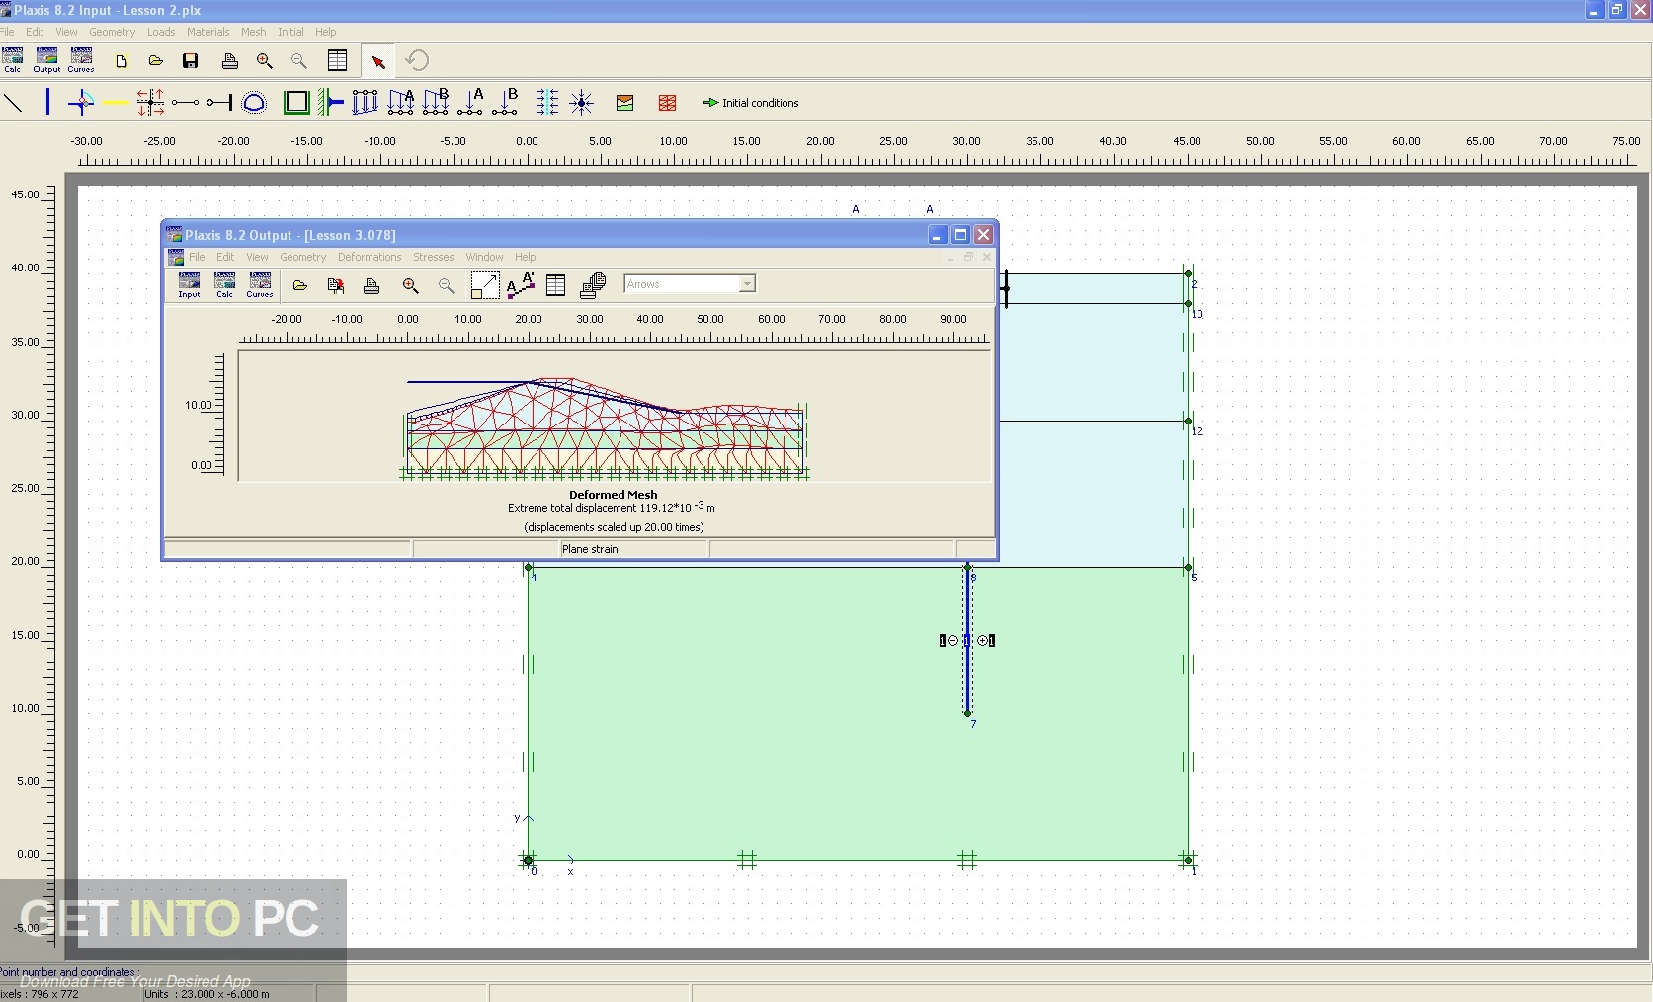Open File menu in Input window

8,32
